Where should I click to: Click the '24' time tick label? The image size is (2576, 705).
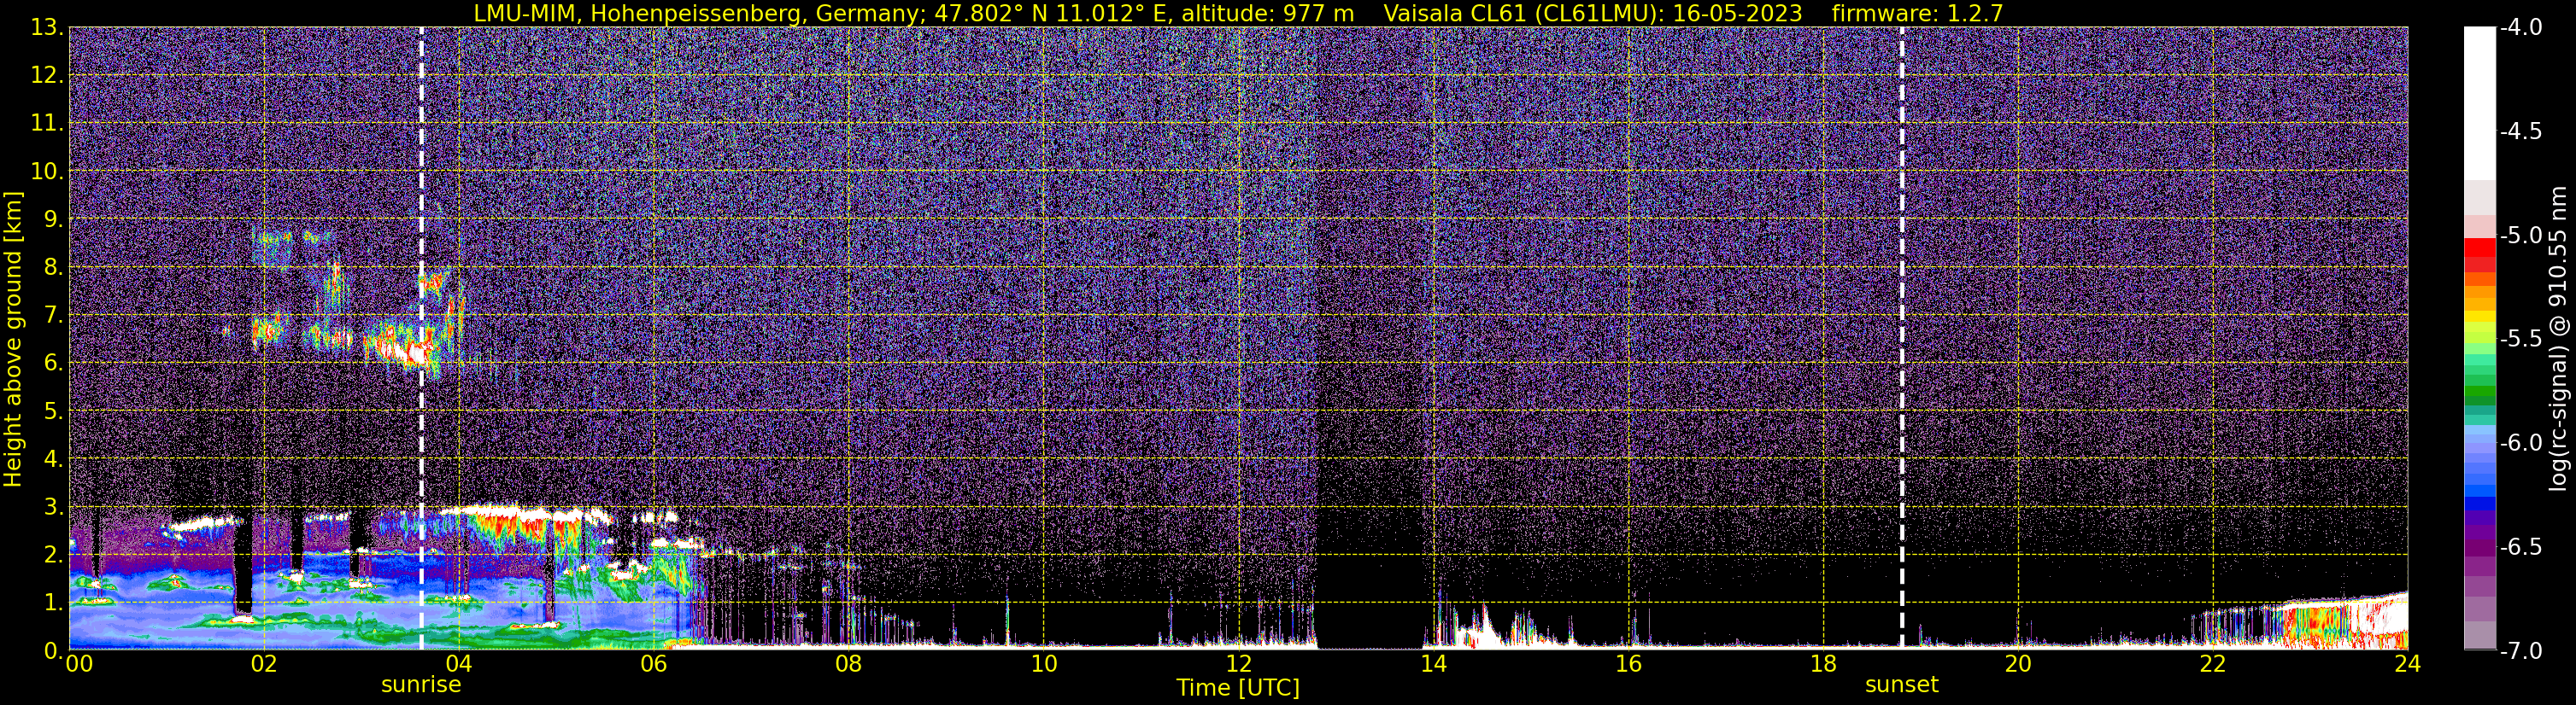click(x=2407, y=664)
